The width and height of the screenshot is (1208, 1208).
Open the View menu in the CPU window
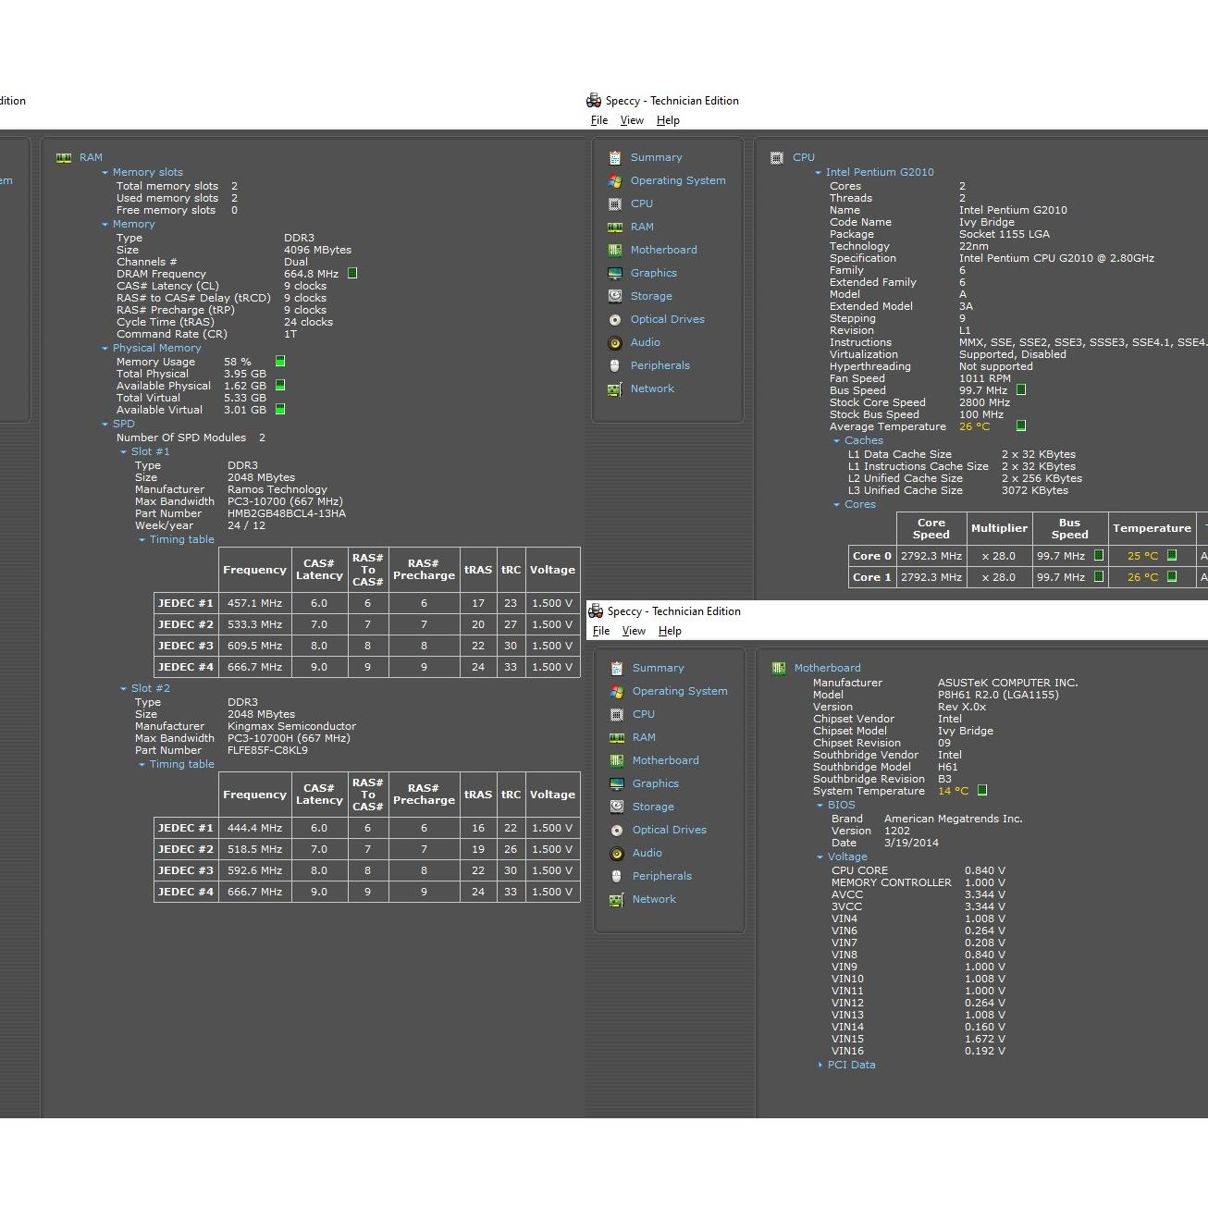(632, 120)
